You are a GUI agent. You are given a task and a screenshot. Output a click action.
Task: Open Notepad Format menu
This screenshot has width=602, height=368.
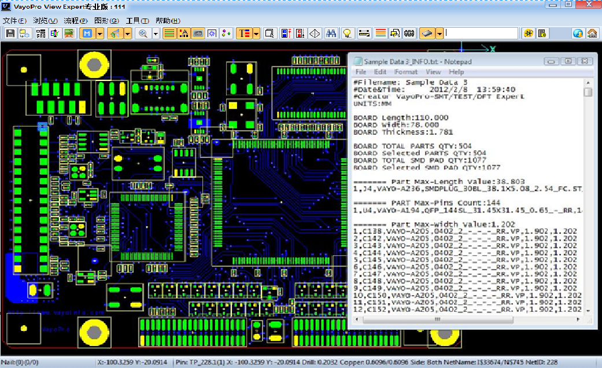tap(406, 72)
